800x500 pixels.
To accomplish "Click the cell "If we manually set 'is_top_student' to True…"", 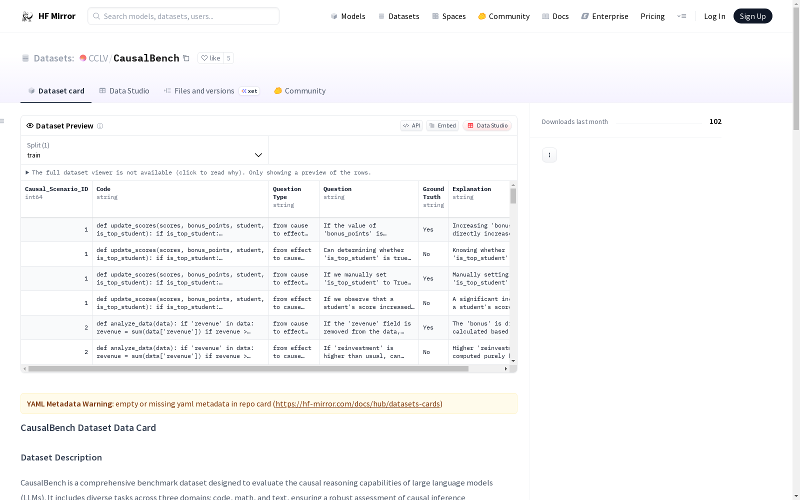I will (369, 278).
